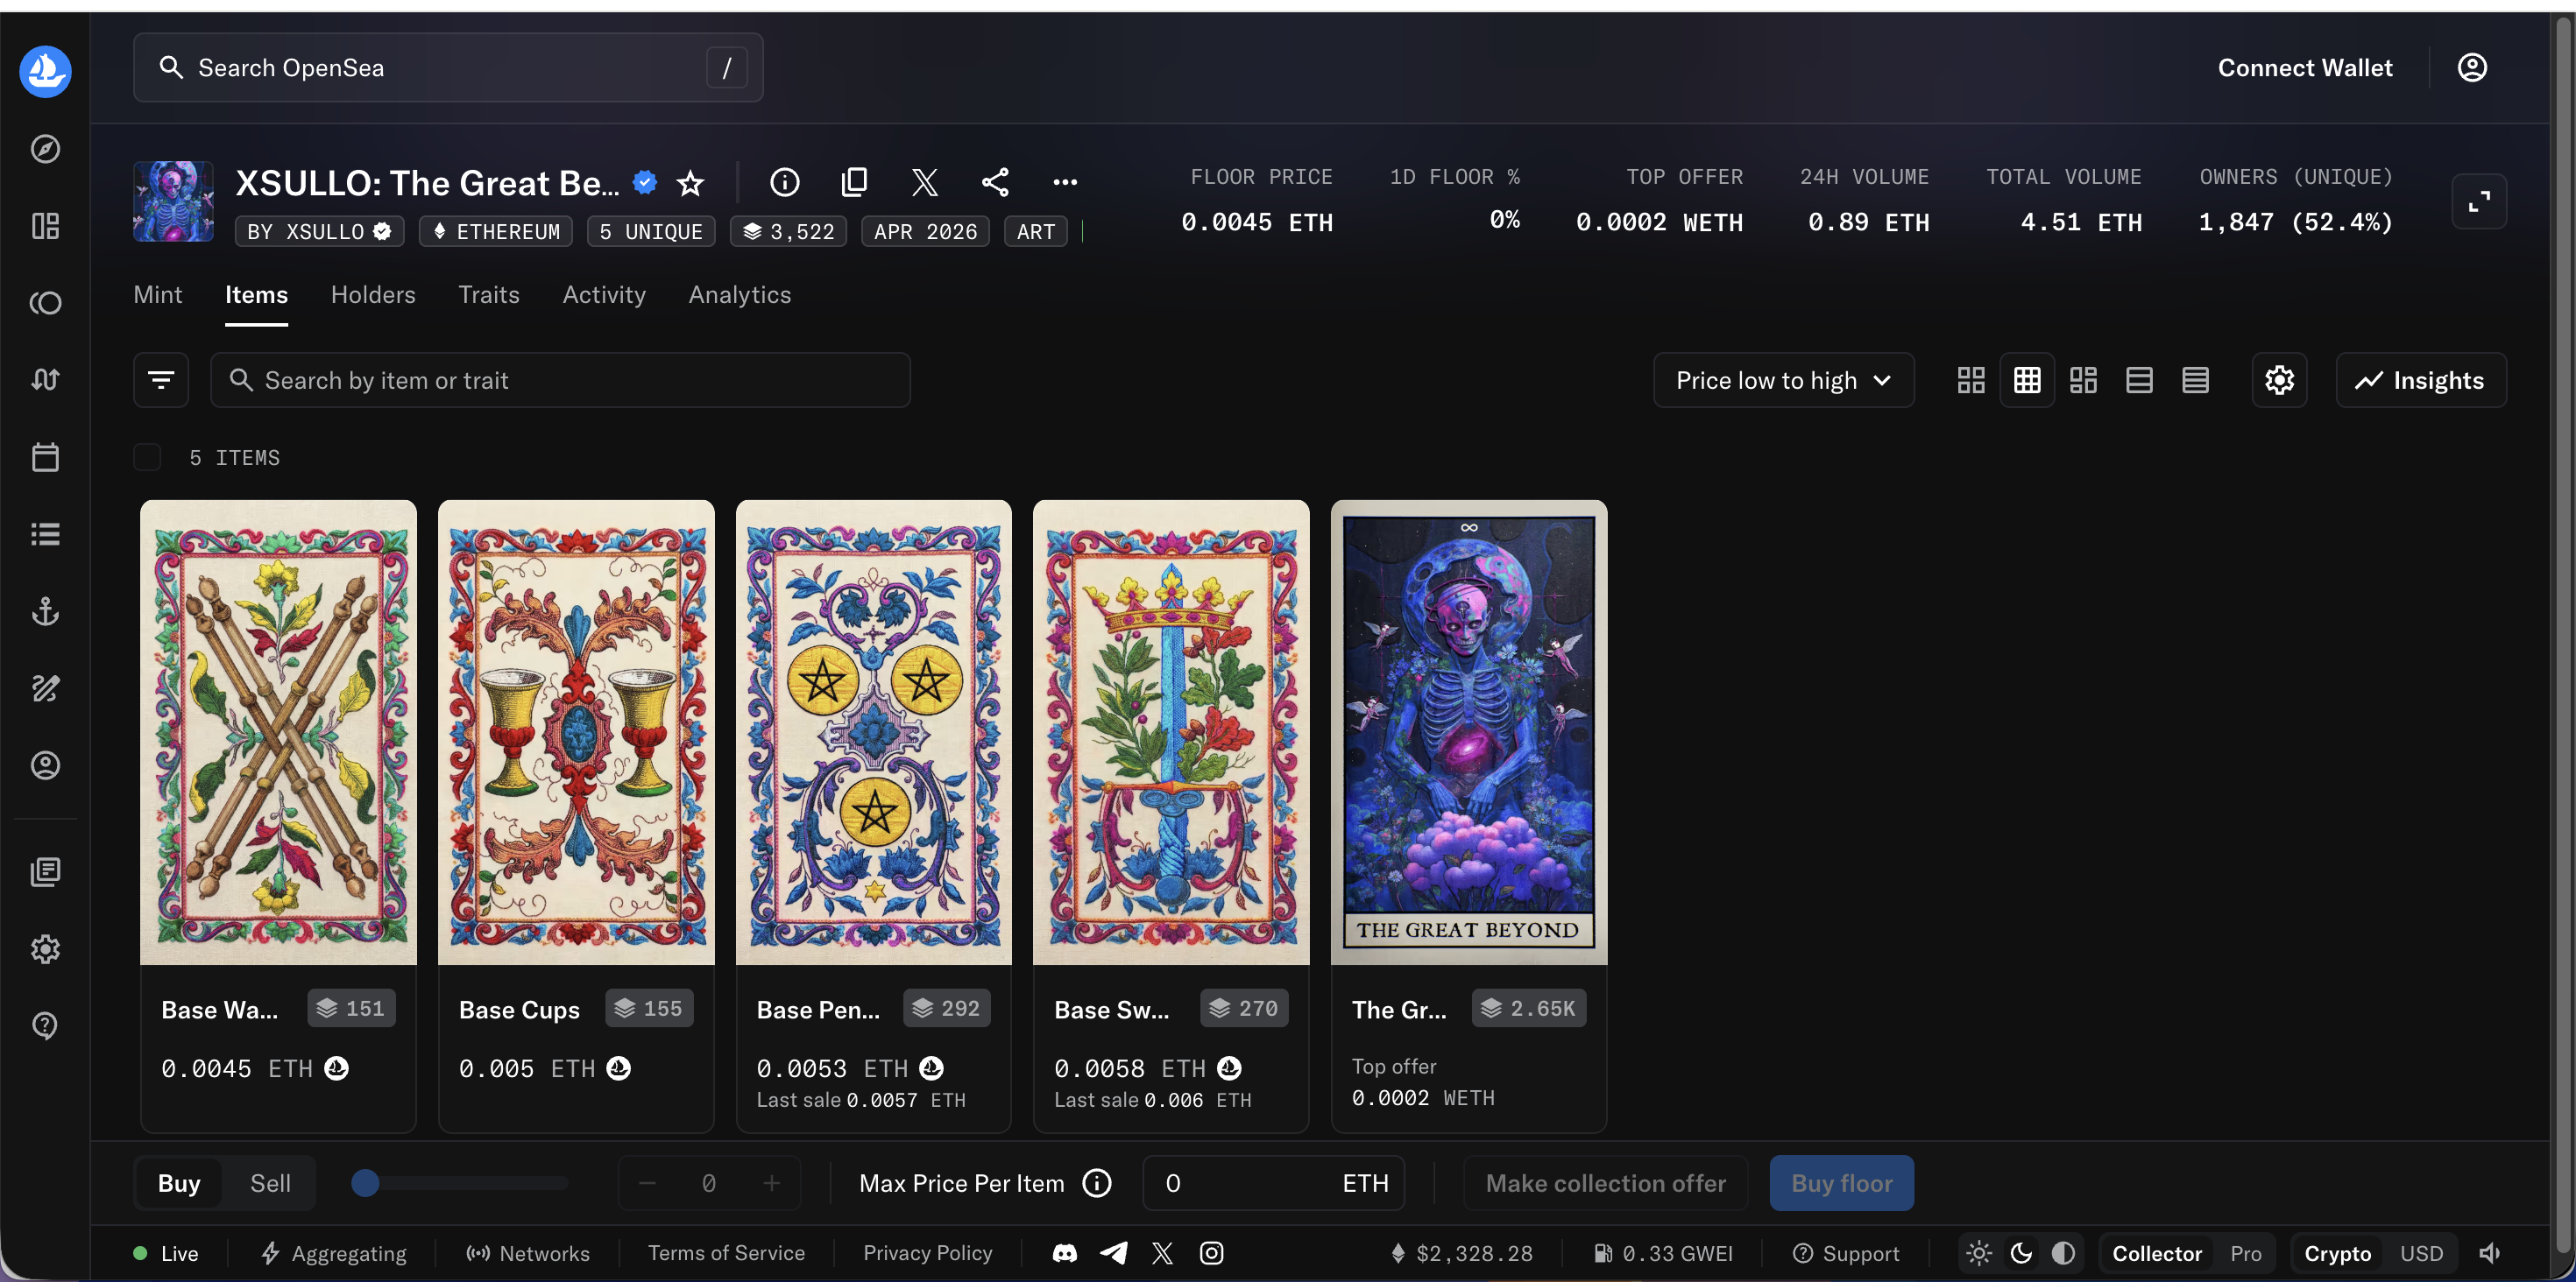Image resolution: width=2576 pixels, height=1282 pixels.
Task: Expand the Price low to high sort dropdown
Action: click(1783, 380)
